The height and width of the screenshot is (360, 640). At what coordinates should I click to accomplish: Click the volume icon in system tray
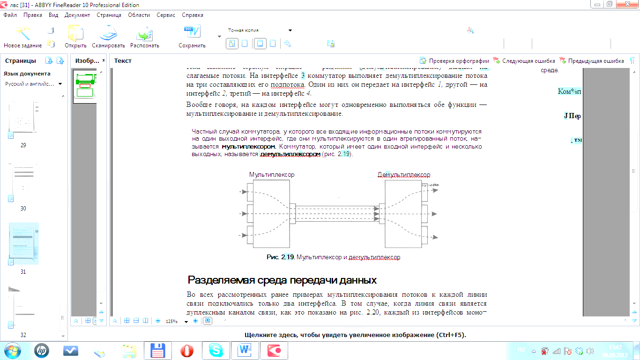pos(590,351)
